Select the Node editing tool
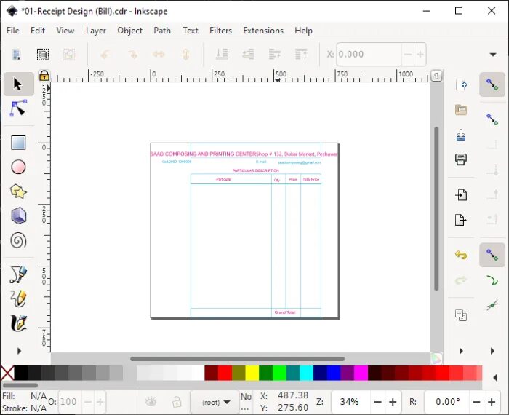This screenshot has height=415, width=509. (18, 108)
